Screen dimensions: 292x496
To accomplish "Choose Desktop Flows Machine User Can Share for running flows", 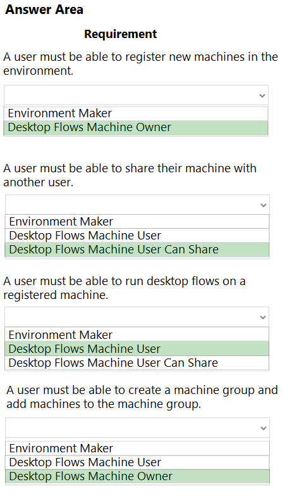I will coord(137,363).
